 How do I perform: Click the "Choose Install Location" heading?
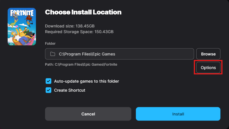coord(83,12)
